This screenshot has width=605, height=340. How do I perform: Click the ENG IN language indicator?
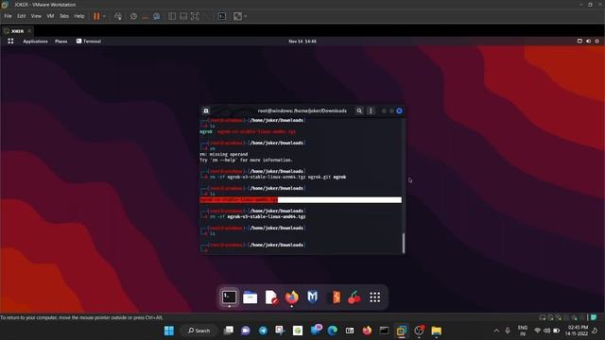tap(523, 331)
